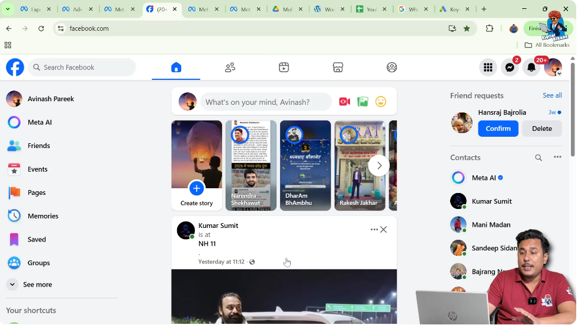Open the NH 11 location link
This screenshot has width=578, height=325.
[207, 243]
